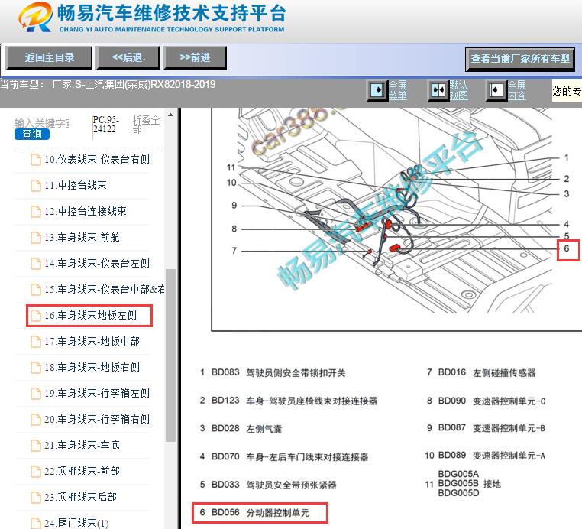Open 22.顶棚线束-前部 tree item

click(x=82, y=472)
